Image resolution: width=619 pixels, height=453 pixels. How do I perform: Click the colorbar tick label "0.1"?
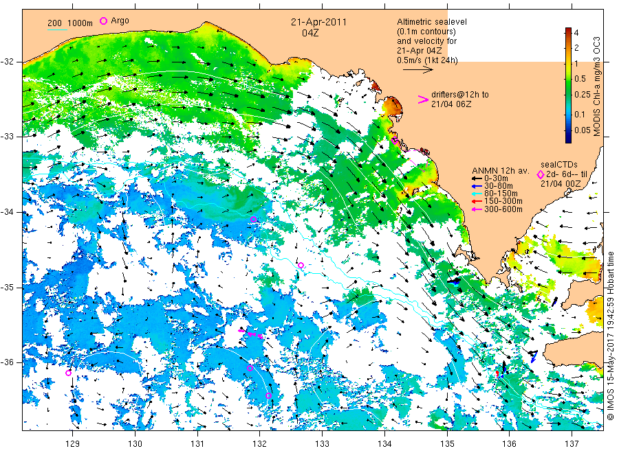click(x=580, y=114)
